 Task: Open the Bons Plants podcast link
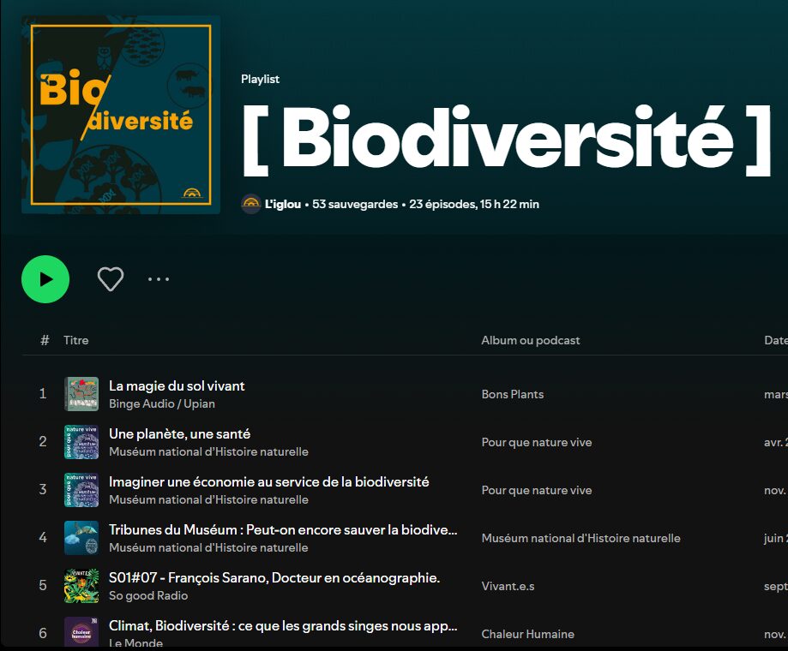(513, 395)
